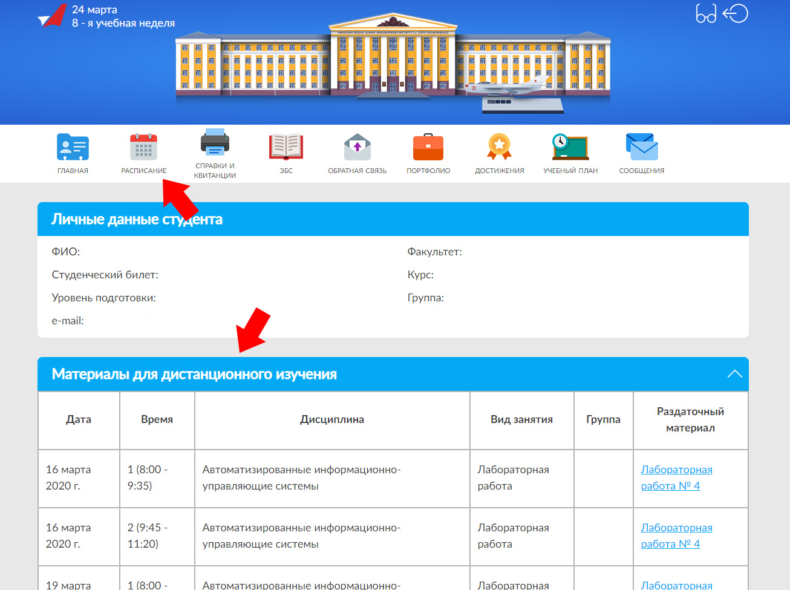Click the Уровень подготовки label
The image size is (790, 590).
(104, 298)
